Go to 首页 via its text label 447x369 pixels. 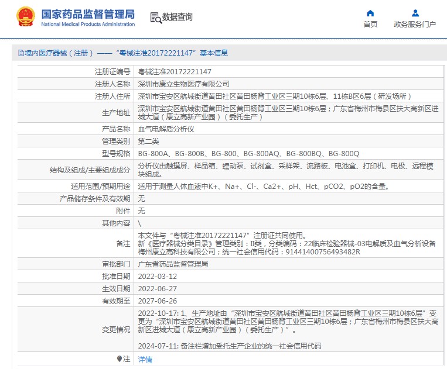click(370, 25)
